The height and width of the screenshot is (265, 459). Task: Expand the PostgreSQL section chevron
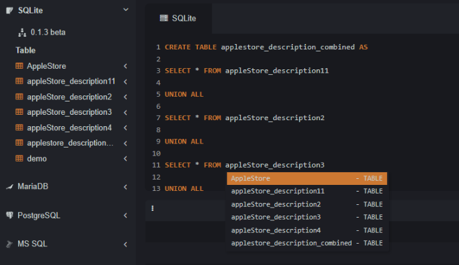tap(125, 216)
